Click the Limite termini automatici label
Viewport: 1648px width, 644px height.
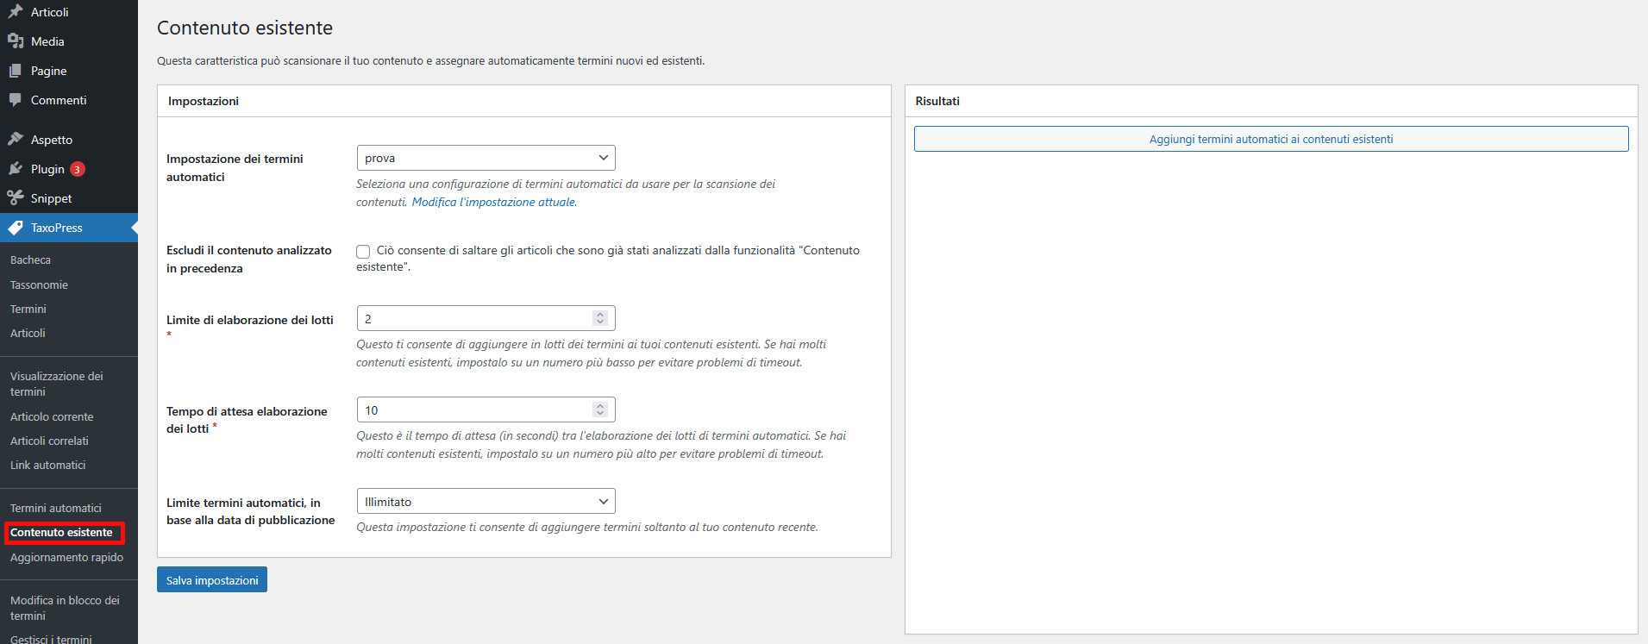coord(250,511)
